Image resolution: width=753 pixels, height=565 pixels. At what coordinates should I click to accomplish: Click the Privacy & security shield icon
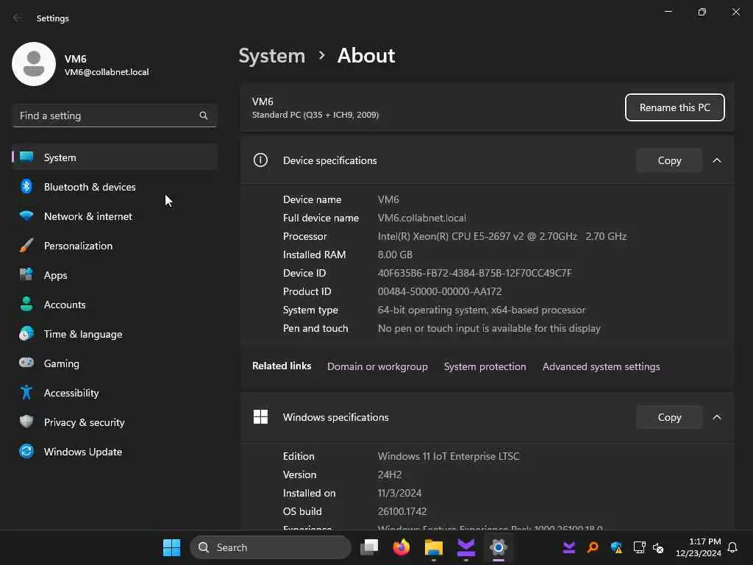(x=26, y=422)
